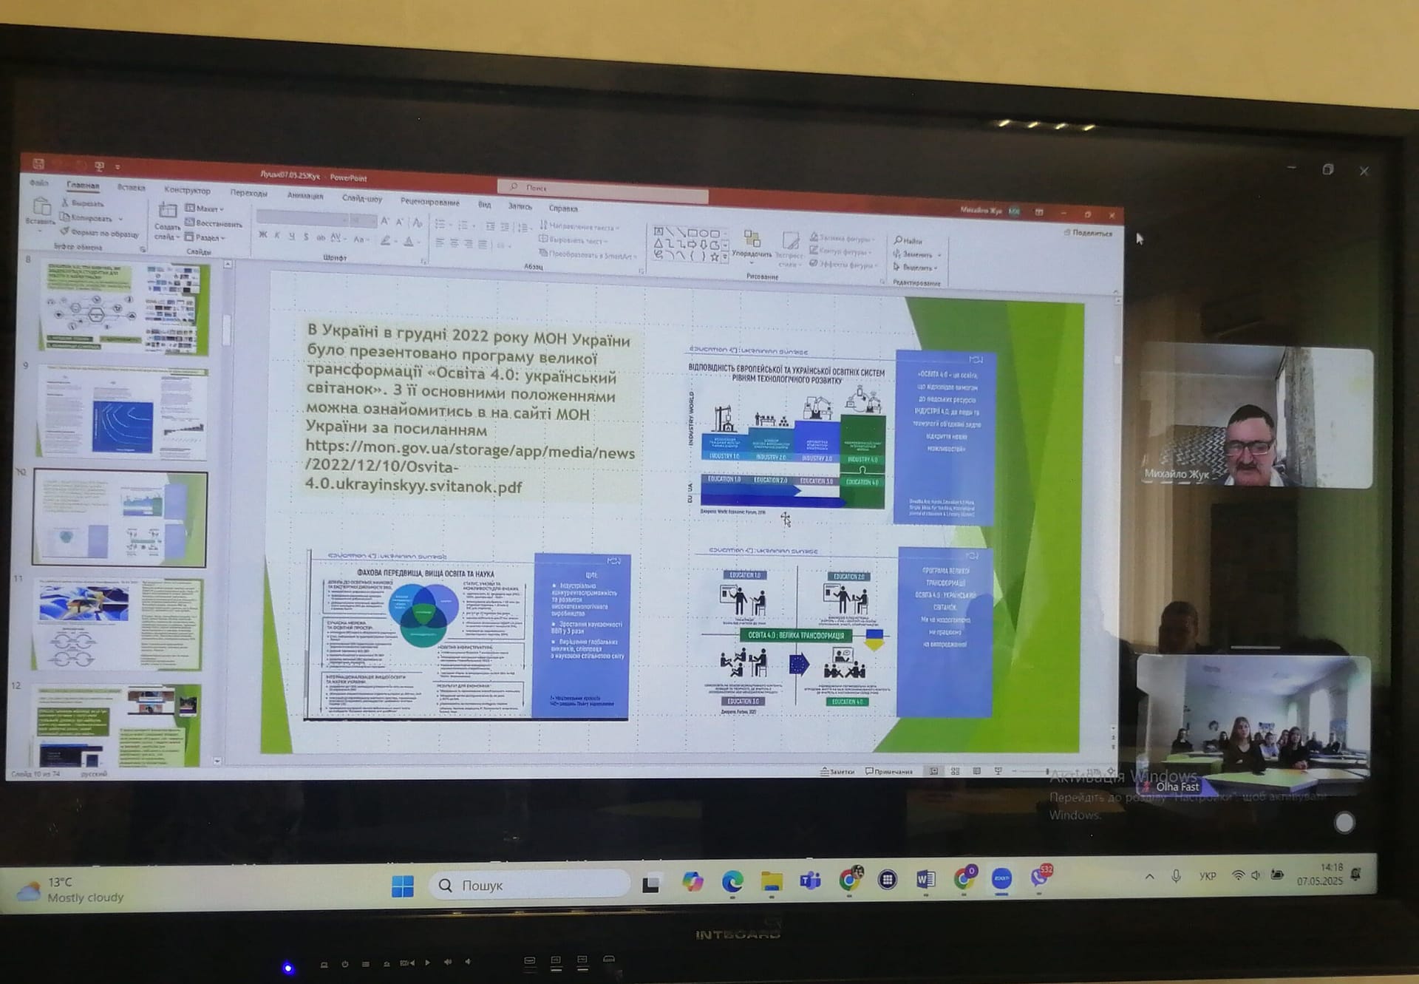Click the Вырезать scissors icon
This screenshot has width=1419, height=984.
pyautogui.click(x=66, y=203)
